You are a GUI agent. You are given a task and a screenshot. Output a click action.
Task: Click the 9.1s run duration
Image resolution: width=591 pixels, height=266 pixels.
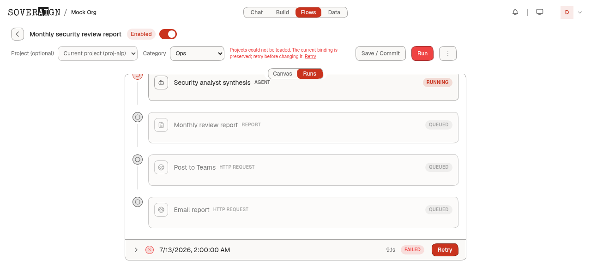pos(391,250)
